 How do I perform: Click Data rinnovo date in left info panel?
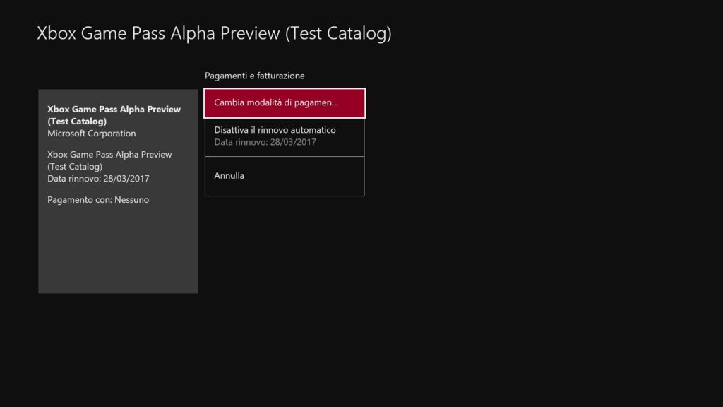[98, 179]
